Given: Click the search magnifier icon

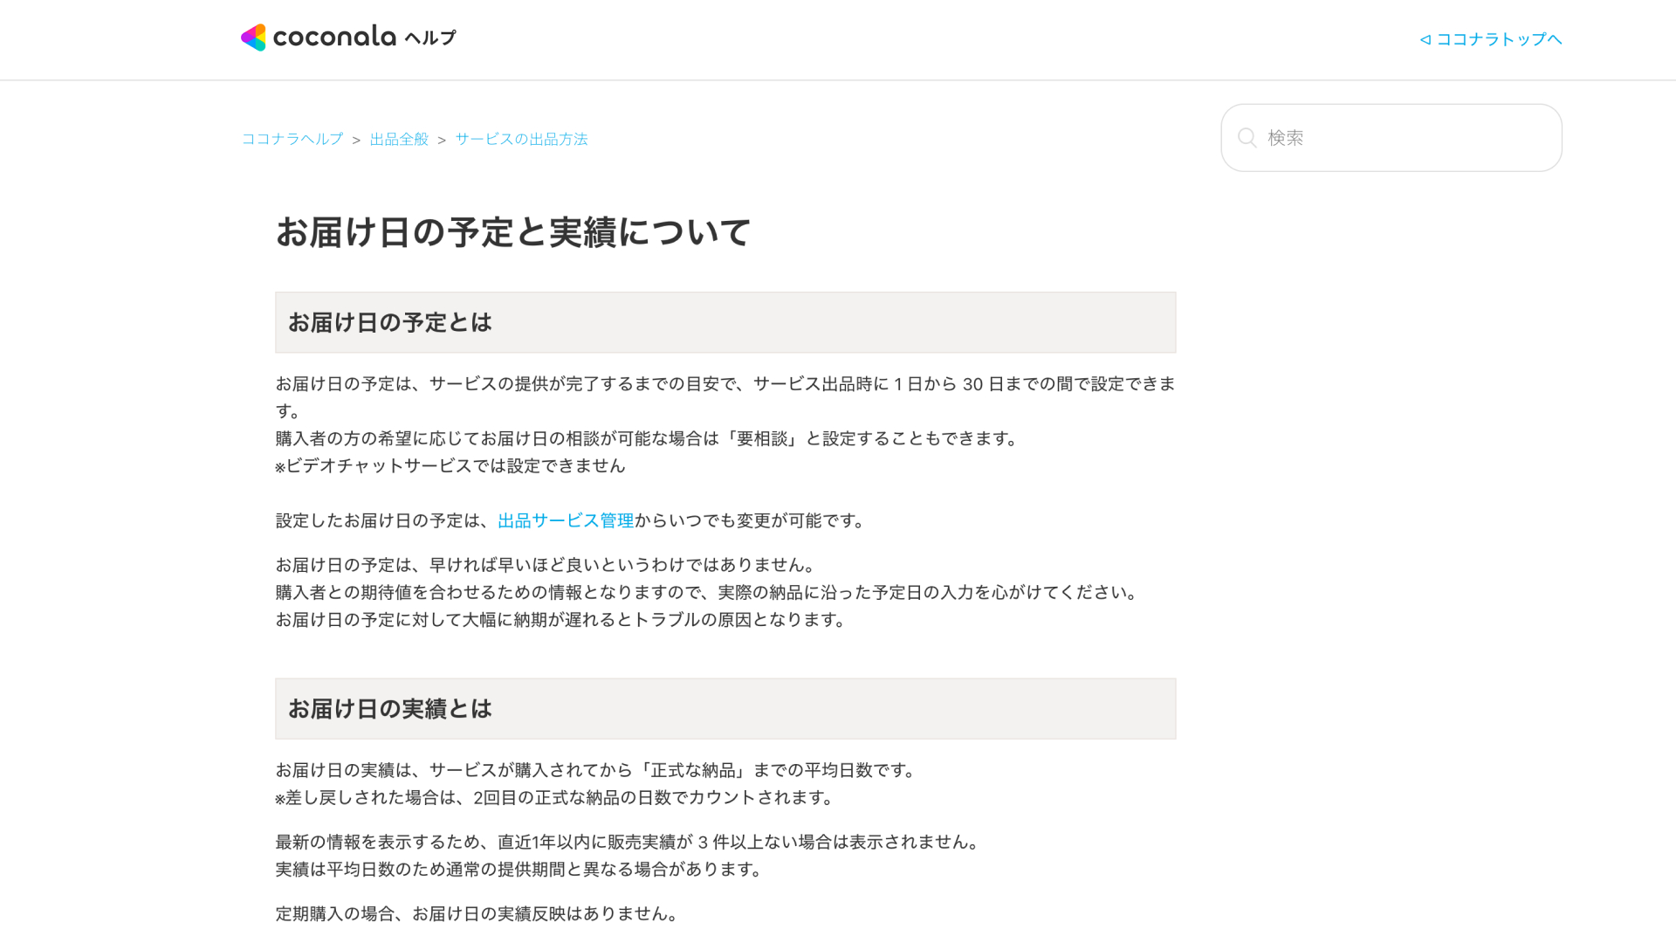Looking at the screenshot, I should point(1247,138).
